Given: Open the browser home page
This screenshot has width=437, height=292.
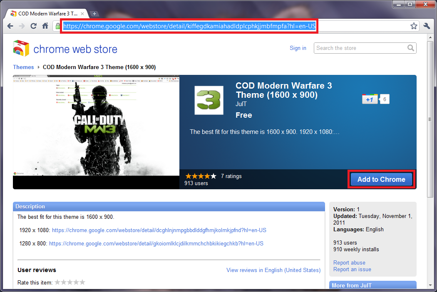Looking at the screenshot, I should click(x=45, y=26).
